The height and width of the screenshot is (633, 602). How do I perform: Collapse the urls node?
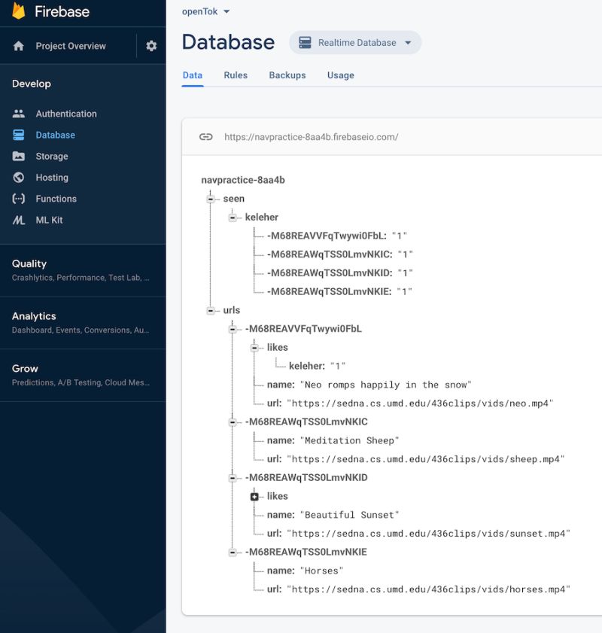pos(211,310)
